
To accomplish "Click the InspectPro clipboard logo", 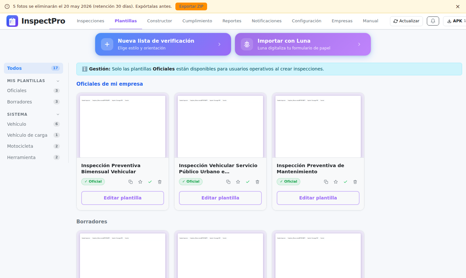I will coord(12,21).
